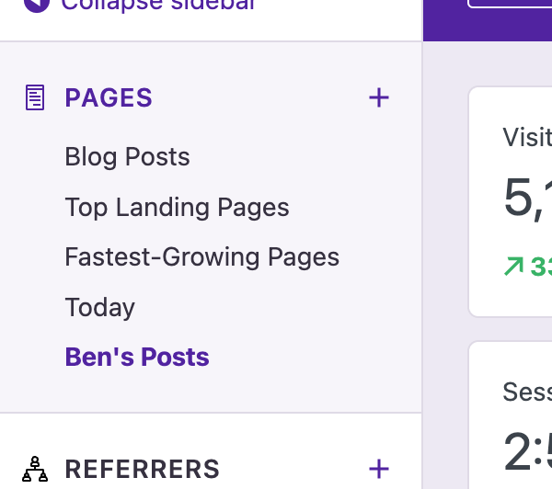Select Top Landing Pages segment
This screenshot has width=552, height=489.
pos(177,208)
